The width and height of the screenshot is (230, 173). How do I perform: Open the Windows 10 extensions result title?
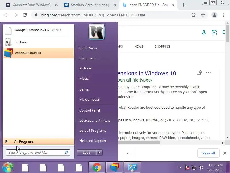tap(147, 73)
